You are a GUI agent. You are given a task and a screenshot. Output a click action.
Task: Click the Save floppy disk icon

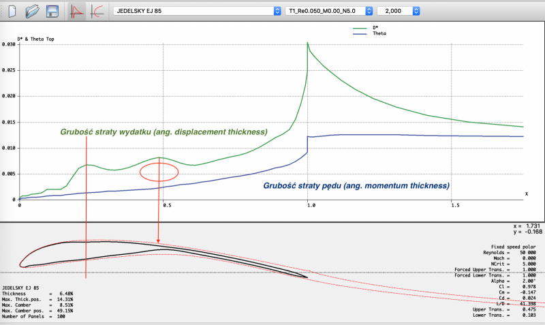point(52,12)
